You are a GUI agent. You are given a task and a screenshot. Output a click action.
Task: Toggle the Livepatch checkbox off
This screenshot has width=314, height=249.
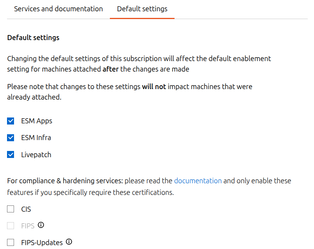(x=11, y=154)
